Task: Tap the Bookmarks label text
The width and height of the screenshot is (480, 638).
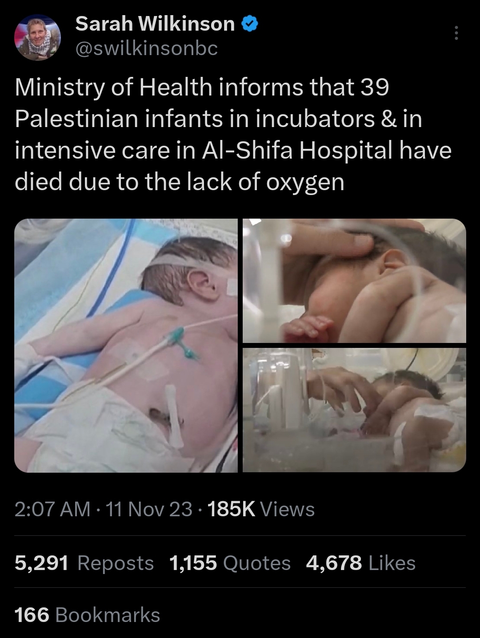Action: click(108, 615)
